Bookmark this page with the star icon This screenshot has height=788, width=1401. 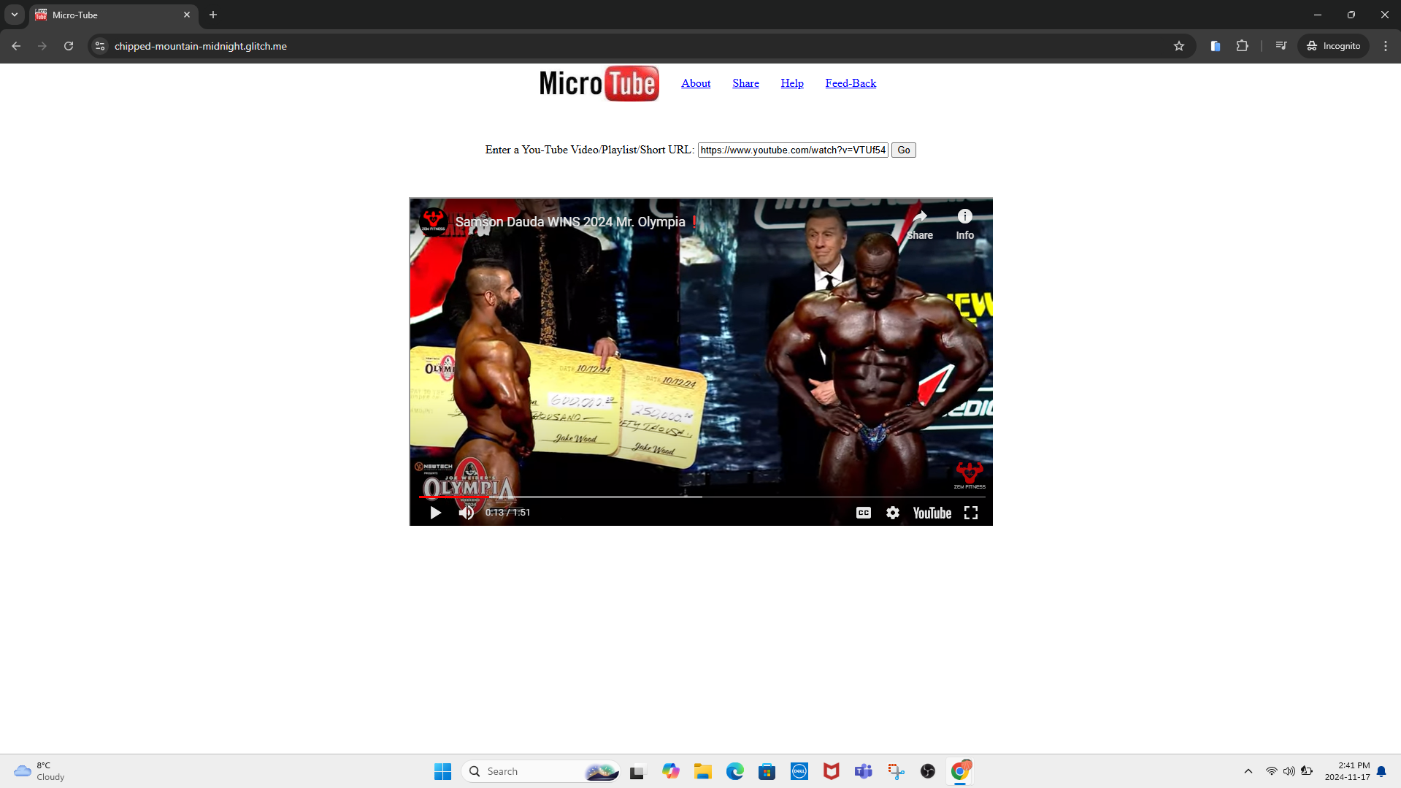(1179, 46)
